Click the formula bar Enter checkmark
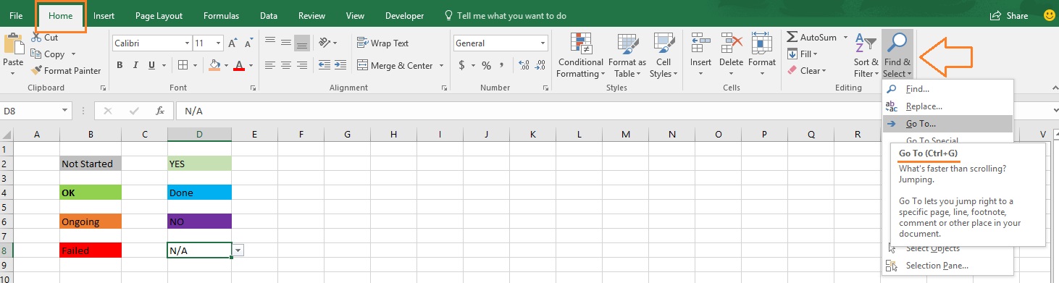 tap(134, 111)
